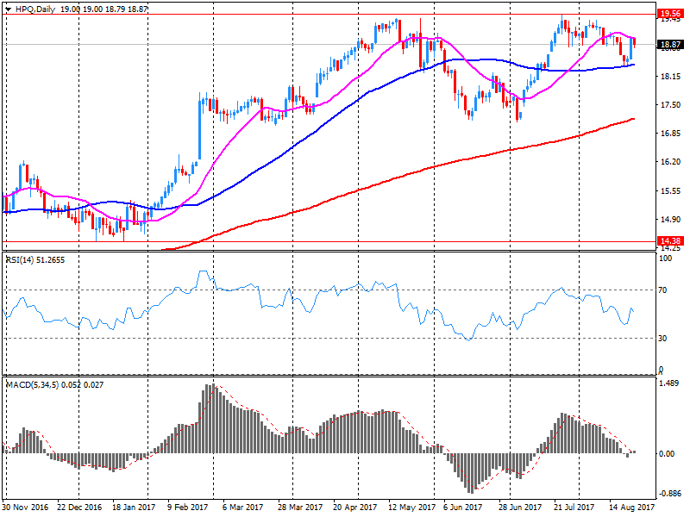
Task: Click the 12 May 2017 date label
Action: [411, 507]
